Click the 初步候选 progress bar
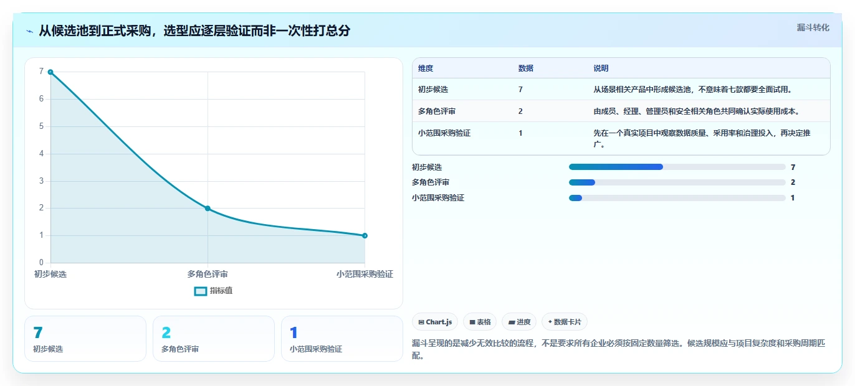 click(677, 167)
